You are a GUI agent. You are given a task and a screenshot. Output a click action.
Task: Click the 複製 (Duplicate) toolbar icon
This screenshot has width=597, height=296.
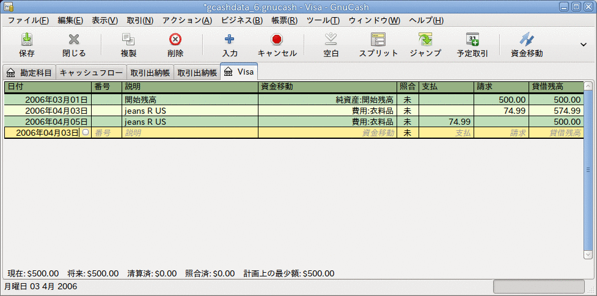coord(128,40)
